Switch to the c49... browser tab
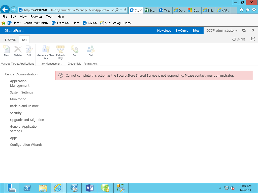 click(x=223, y=10)
